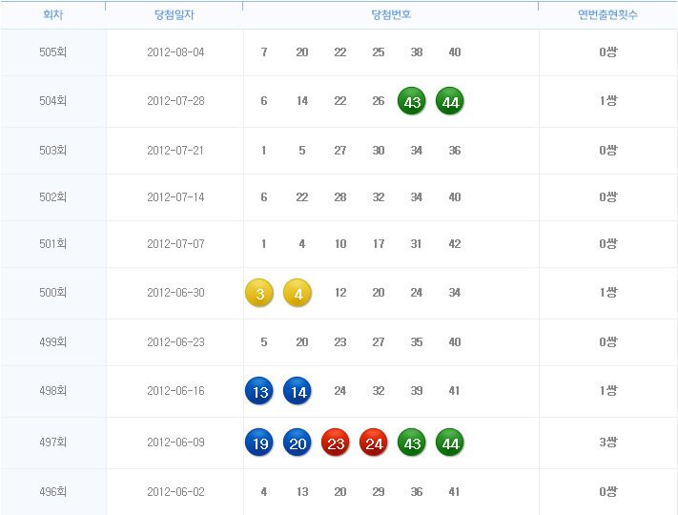Image resolution: width=678 pixels, height=515 pixels.
Task: Click the 0쌍 count for round 496
Action: (x=608, y=491)
